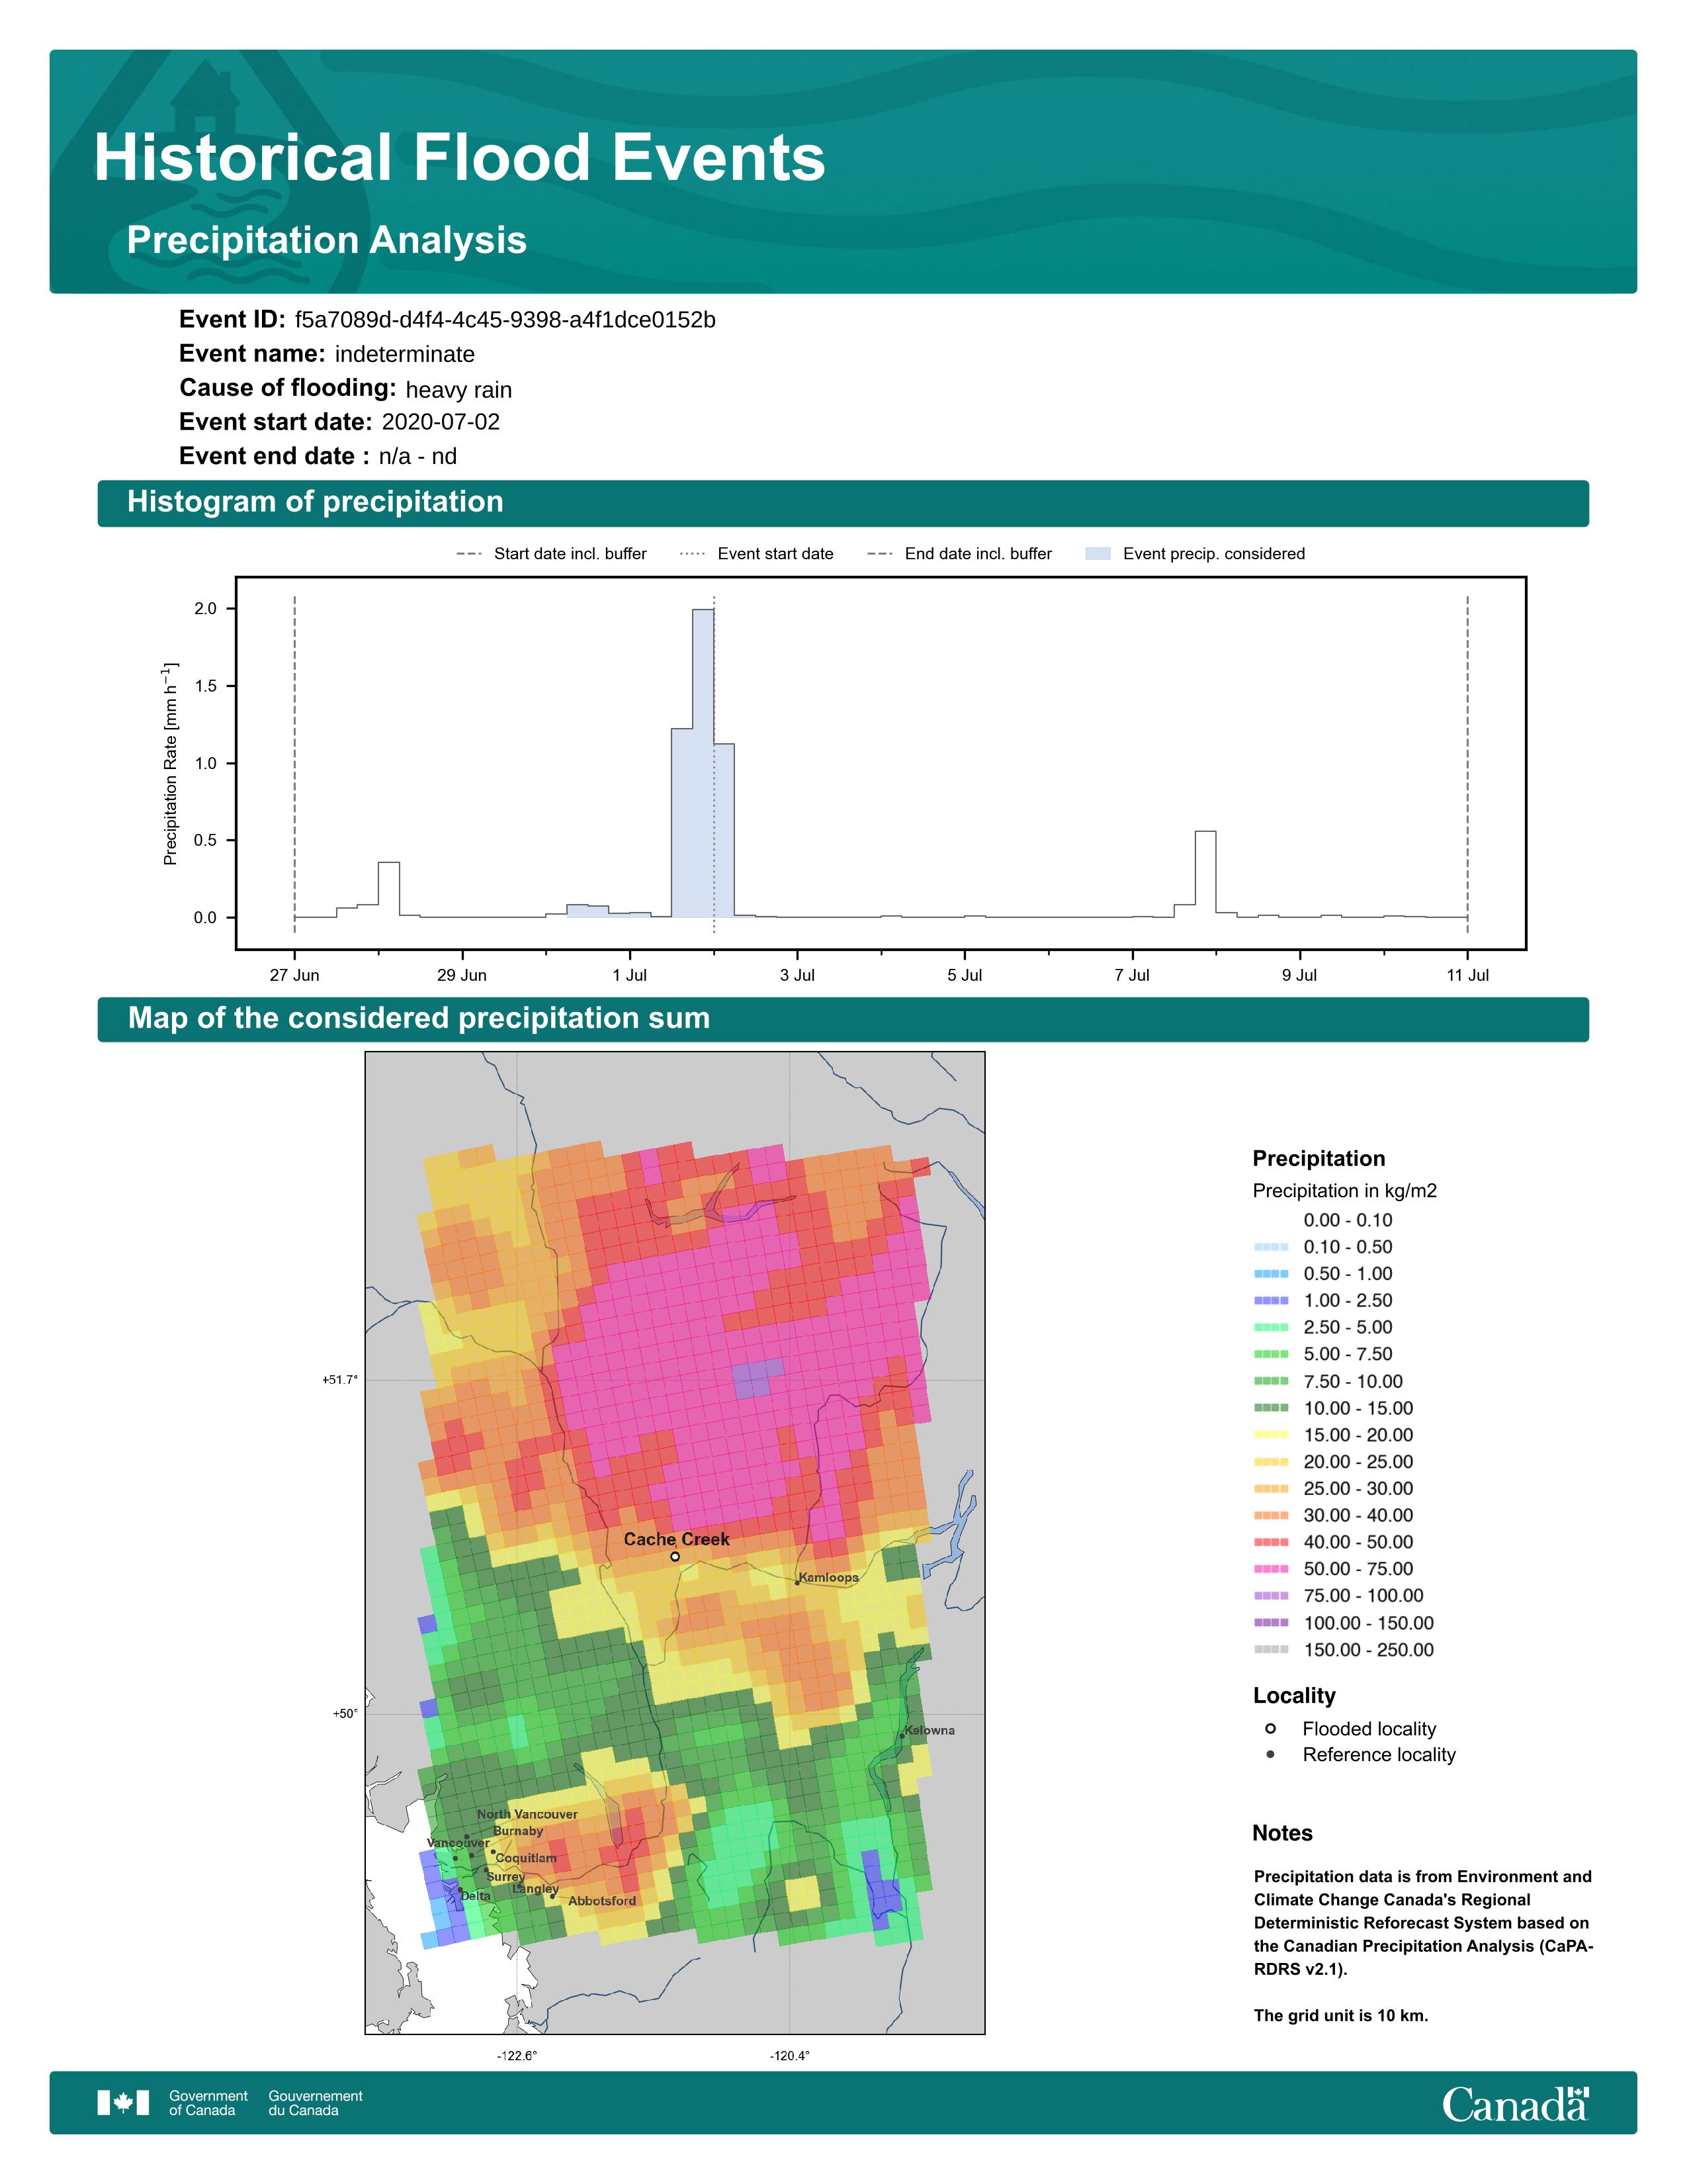Click the tallest histogram bar near 2.0
The image size is (1687, 2184).
[703, 760]
